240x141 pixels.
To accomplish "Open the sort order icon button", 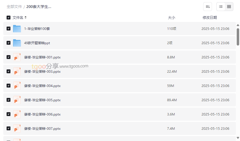I will (x=208, y=7).
